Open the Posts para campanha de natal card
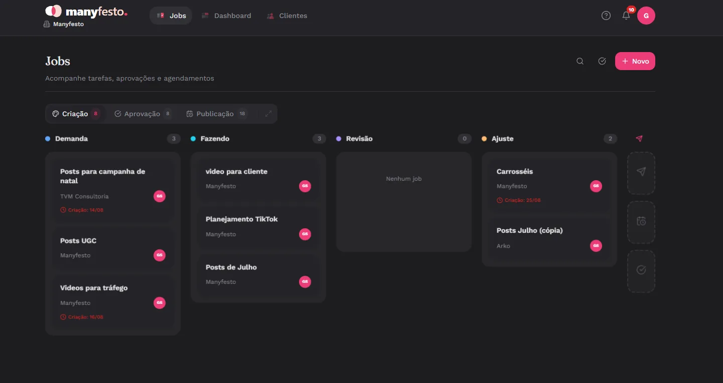Image resolution: width=723 pixels, height=383 pixels. point(113,190)
